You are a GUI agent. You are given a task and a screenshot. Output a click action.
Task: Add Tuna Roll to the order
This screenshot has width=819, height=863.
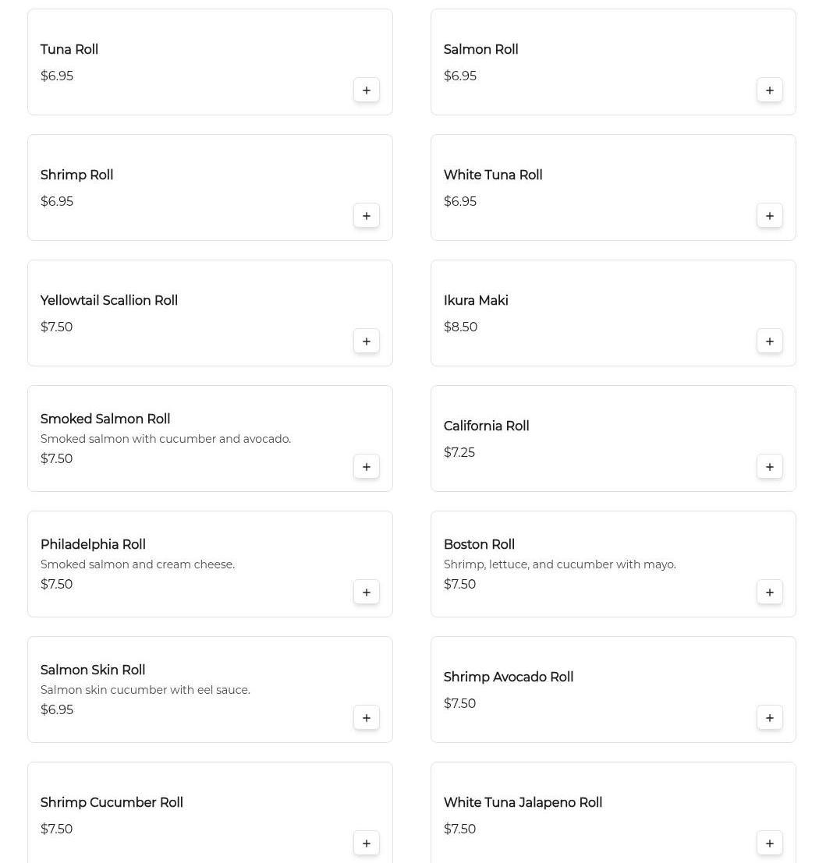click(367, 90)
